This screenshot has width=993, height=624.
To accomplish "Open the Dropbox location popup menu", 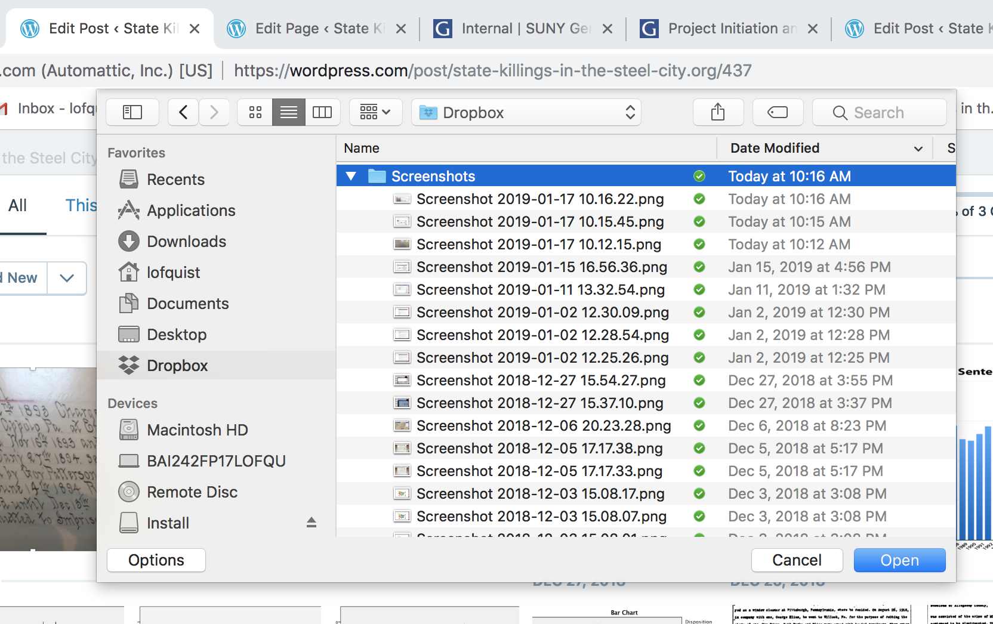I will pyautogui.click(x=526, y=112).
